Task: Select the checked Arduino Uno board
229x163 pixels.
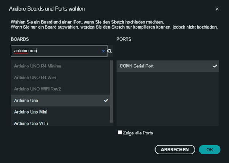Action: (60, 101)
